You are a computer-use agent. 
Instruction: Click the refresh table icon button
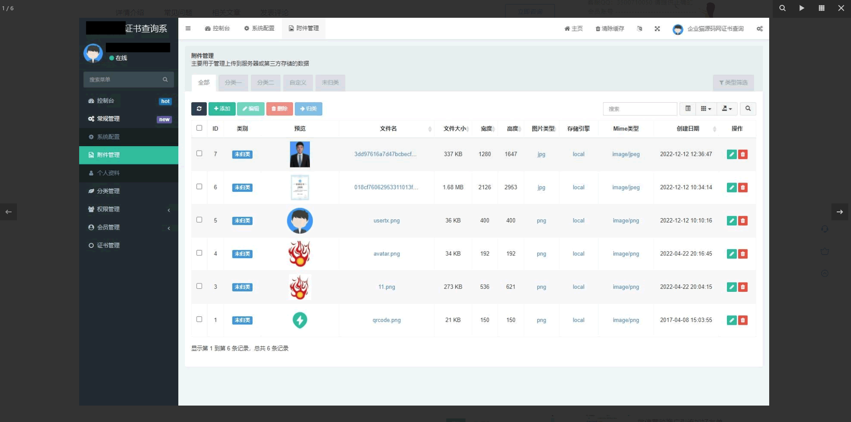click(x=199, y=109)
